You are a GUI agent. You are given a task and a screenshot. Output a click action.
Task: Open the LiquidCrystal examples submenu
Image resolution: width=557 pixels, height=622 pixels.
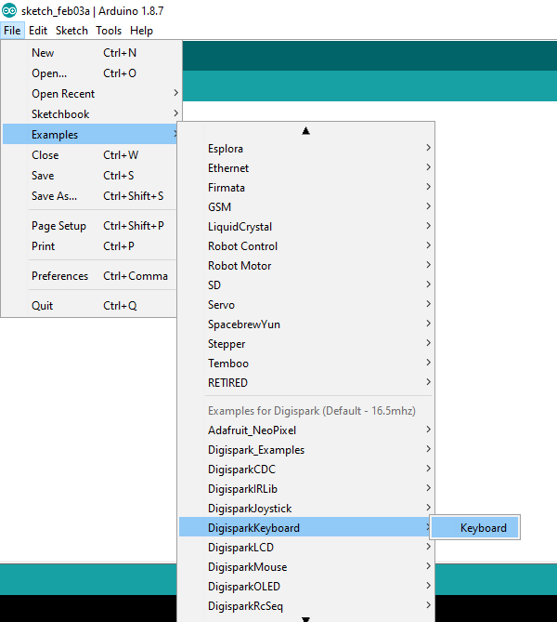(305, 227)
